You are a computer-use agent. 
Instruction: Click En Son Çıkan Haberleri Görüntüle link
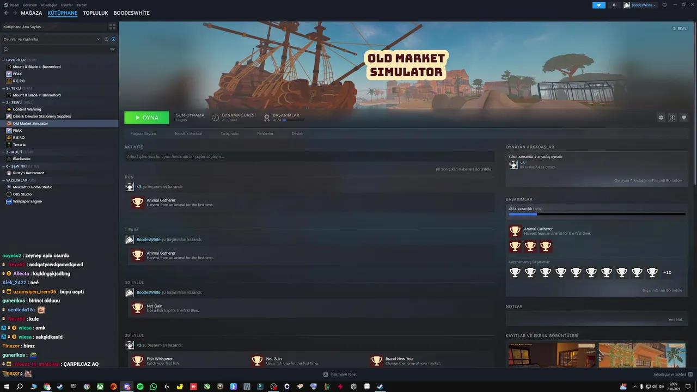click(x=463, y=169)
